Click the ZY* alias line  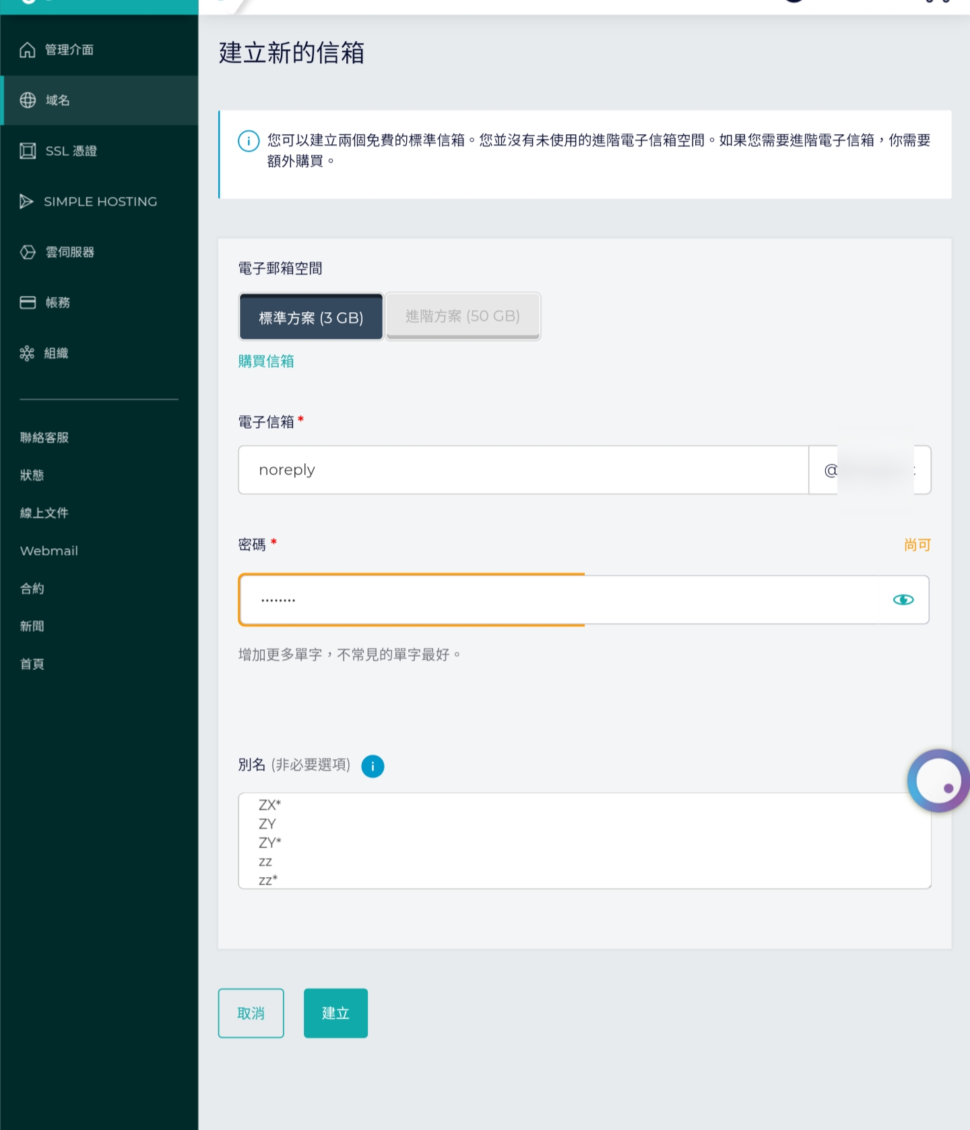270,843
